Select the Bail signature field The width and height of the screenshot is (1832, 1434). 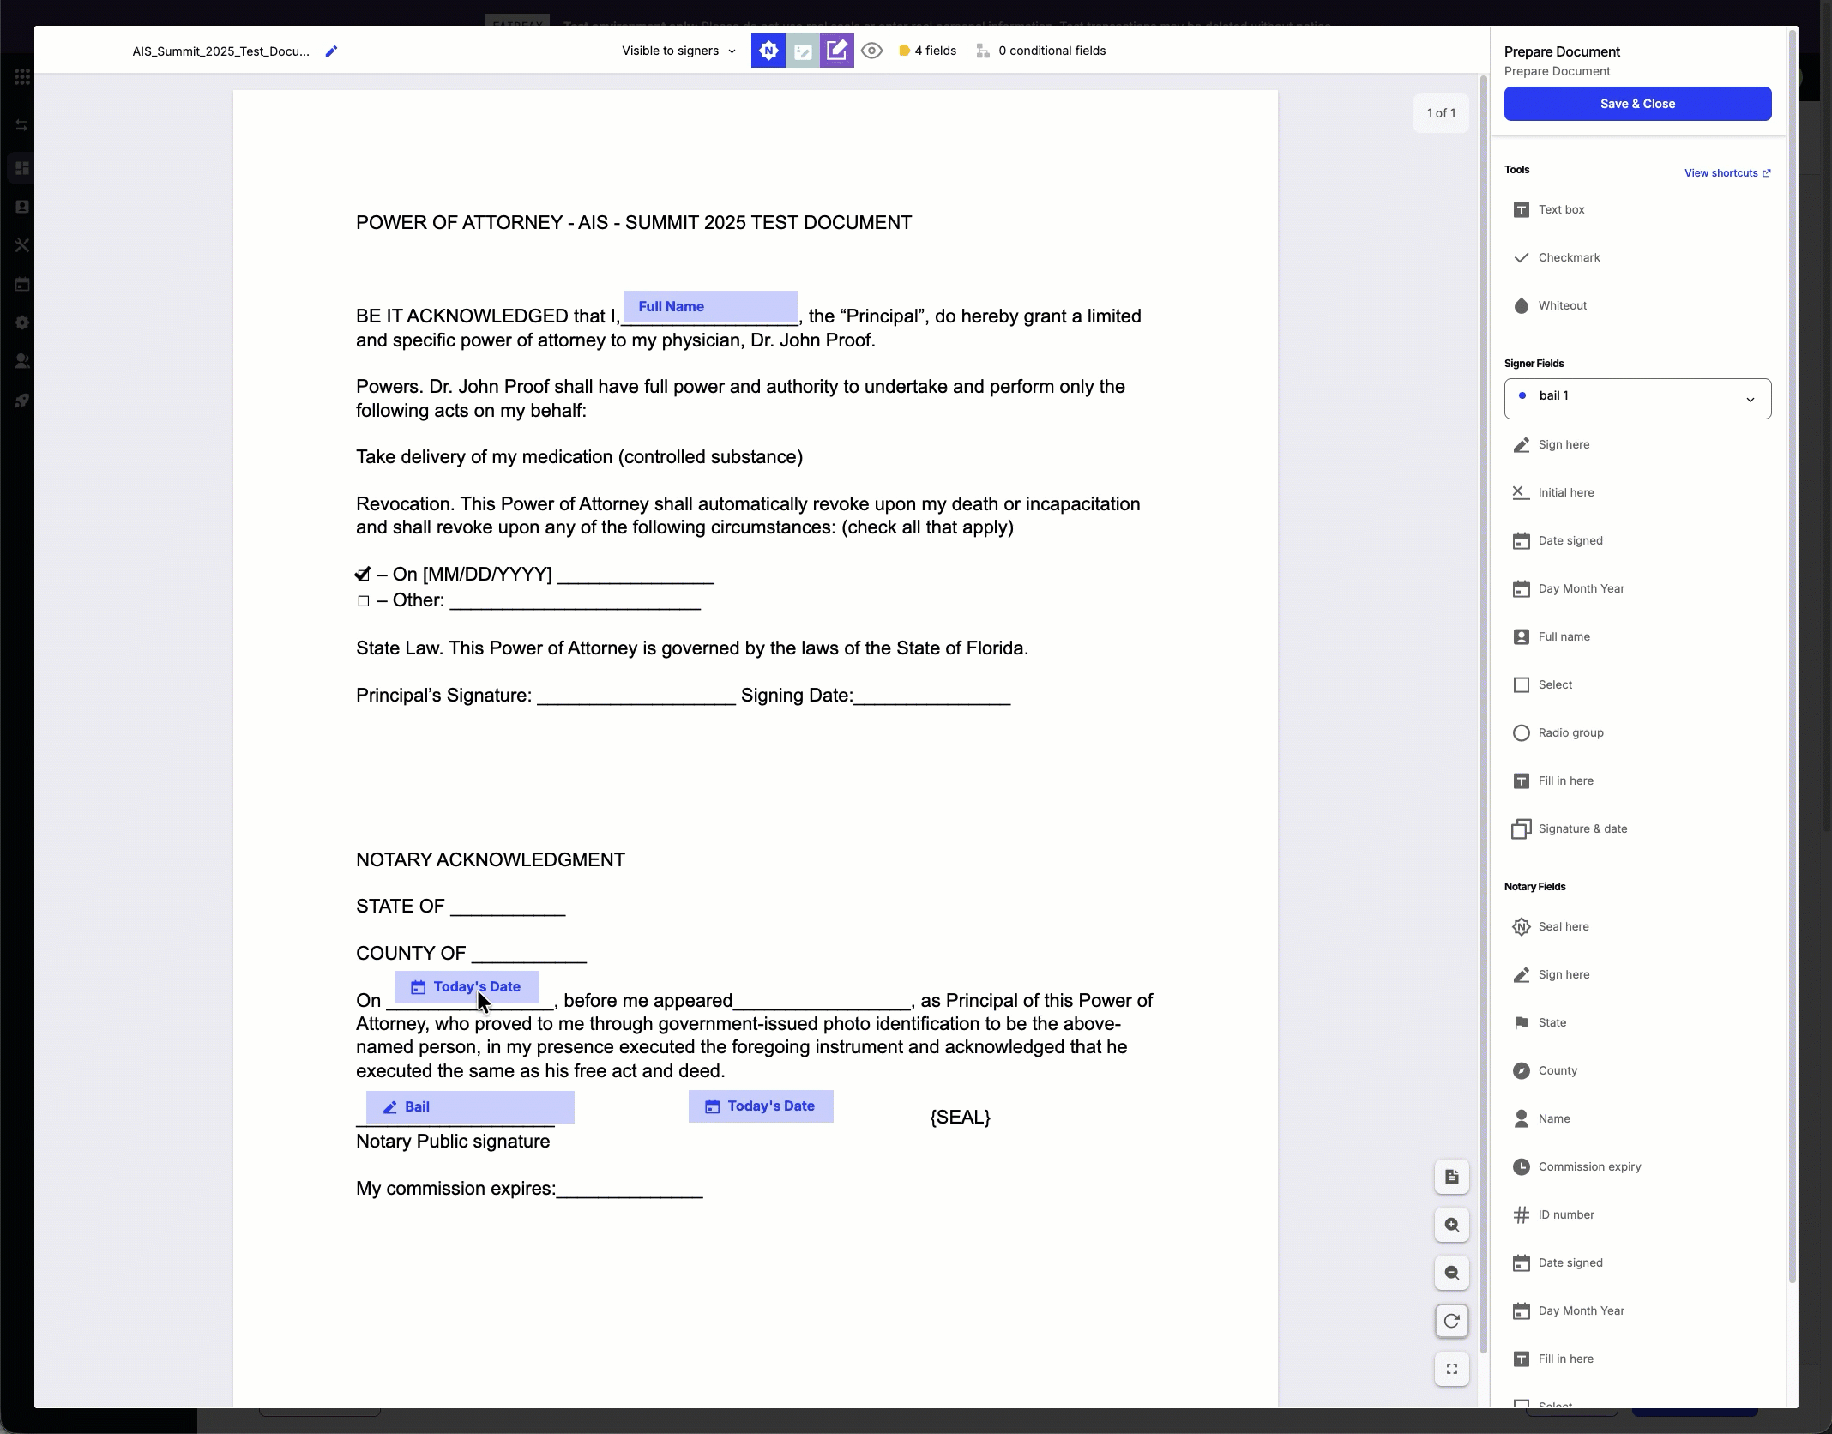pos(470,1107)
